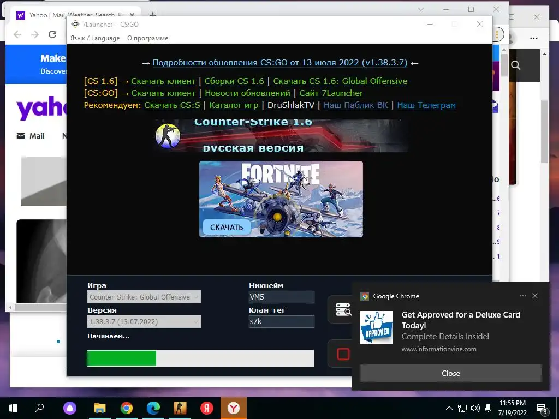The height and width of the screenshot is (419, 559).
Task: Click the Yahoo tab dropdown chevron
Action: (421, 9)
